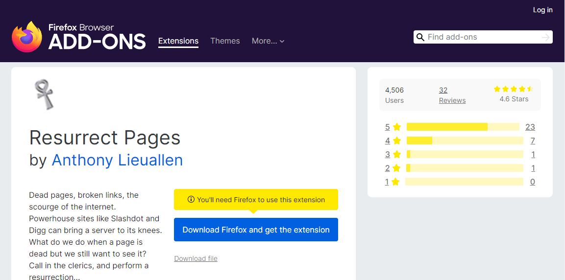Click the search magnifier icon
Viewport: 565px width, 280px height.
coord(420,37)
